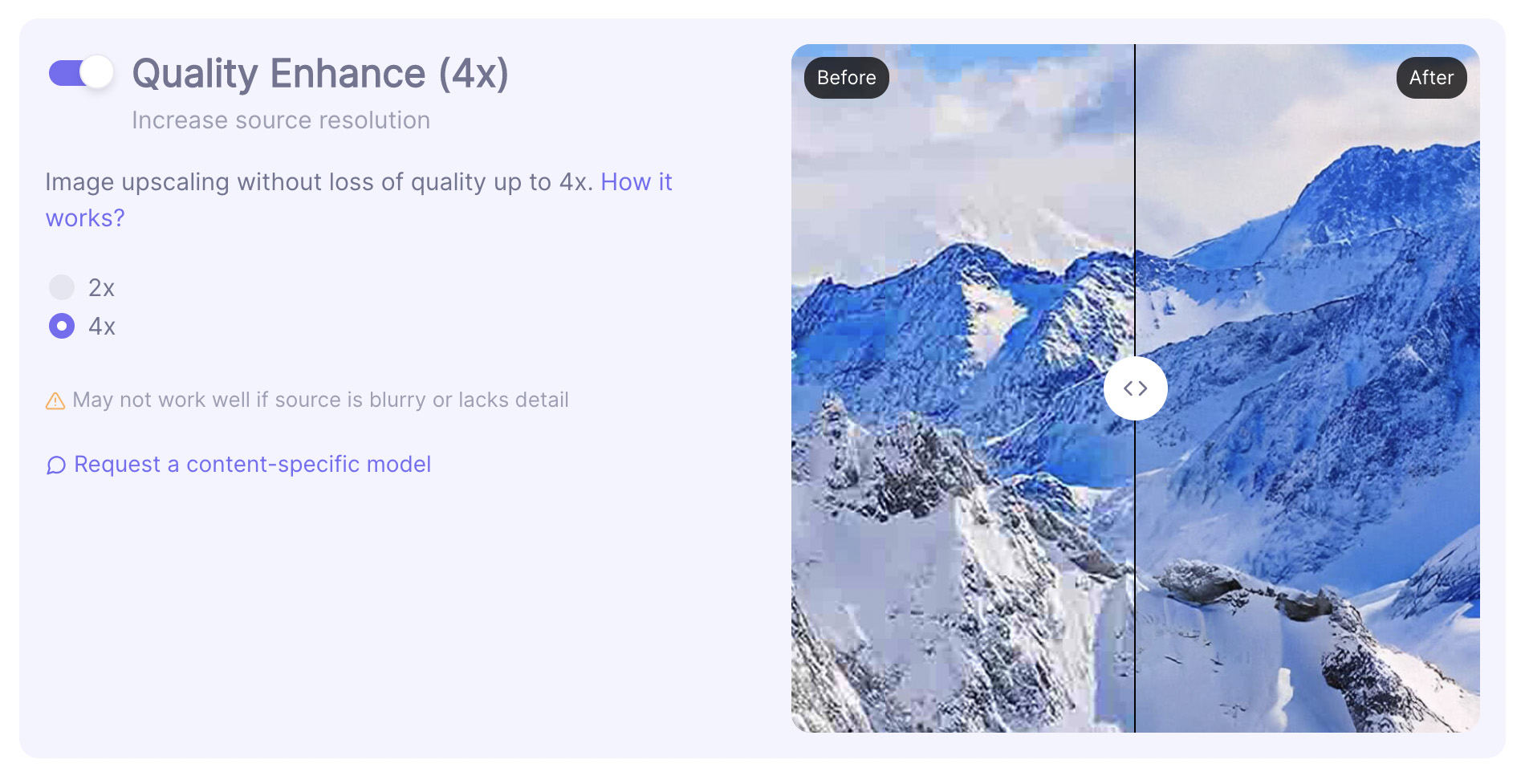The width and height of the screenshot is (1525, 780).
Task: Open "Request a content-specific model" link
Action: coord(252,465)
